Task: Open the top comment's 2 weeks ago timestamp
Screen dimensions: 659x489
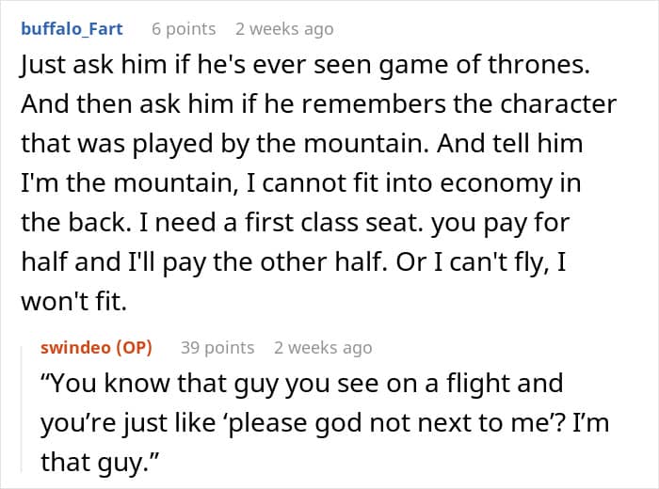Action: [x=284, y=29]
